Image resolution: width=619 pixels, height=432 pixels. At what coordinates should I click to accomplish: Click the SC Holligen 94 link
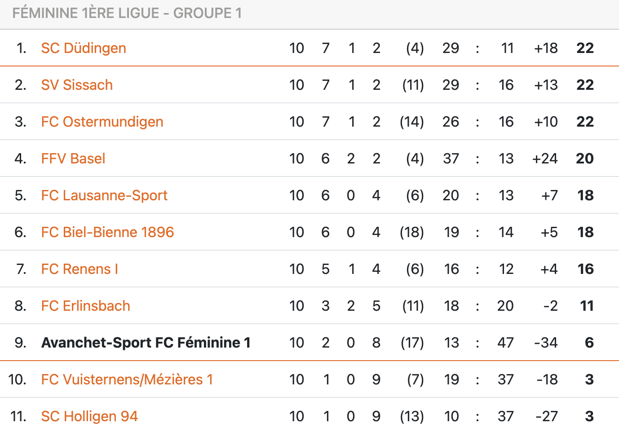pyautogui.click(x=89, y=416)
